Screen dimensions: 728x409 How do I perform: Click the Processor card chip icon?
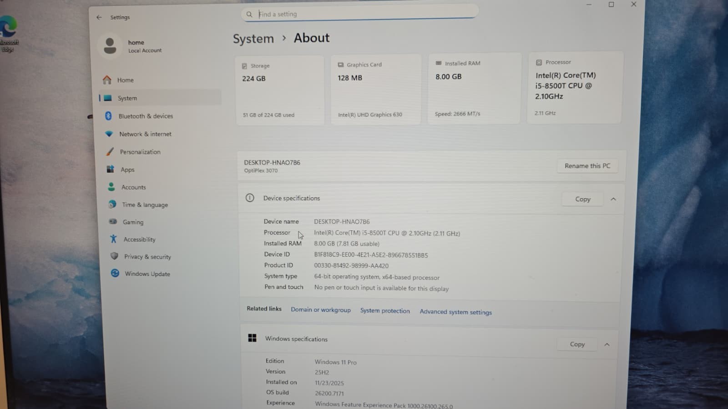539,62
